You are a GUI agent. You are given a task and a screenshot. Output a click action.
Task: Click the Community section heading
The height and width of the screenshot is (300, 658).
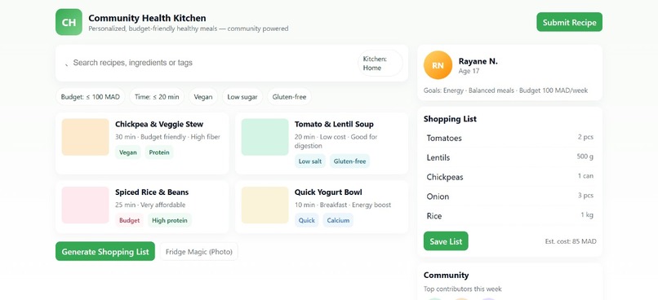tap(446, 276)
